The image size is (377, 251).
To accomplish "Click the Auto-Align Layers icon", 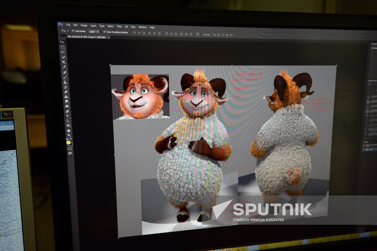I will [198, 34].
